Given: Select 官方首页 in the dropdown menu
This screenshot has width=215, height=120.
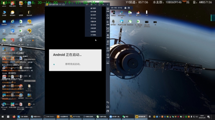Looking at the screenshot, I should pos(93,15).
